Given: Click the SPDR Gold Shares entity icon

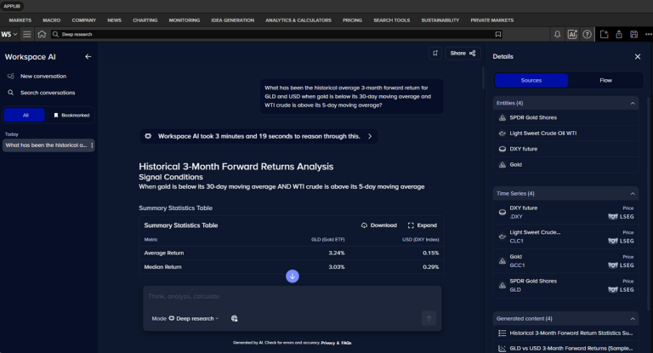Looking at the screenshot, I should tap(503, 117).
